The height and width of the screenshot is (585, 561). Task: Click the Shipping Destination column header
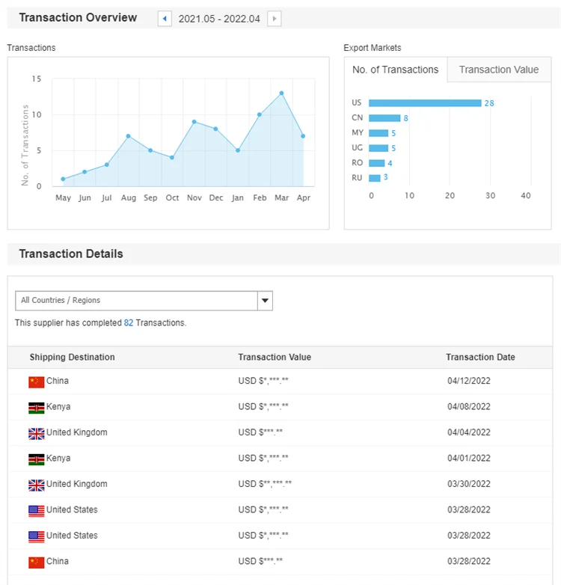coord(72,358)
